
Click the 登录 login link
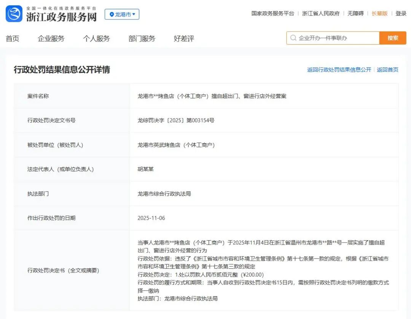point(401,13)
